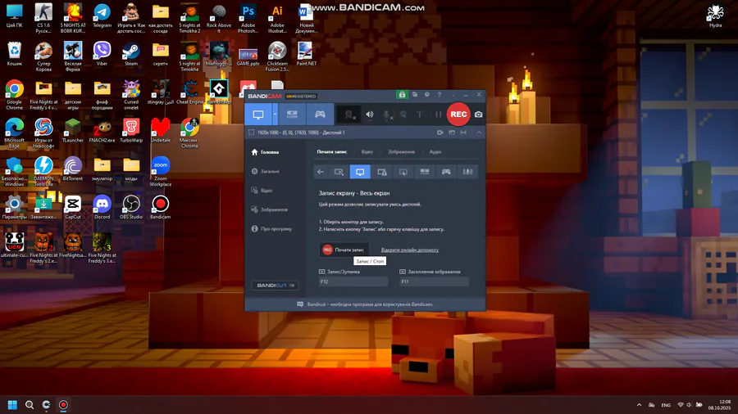This screenshot has width=738, height=414.
Task: Select HDMI device recording mode in top bar
Action: [x=292, y=114]
